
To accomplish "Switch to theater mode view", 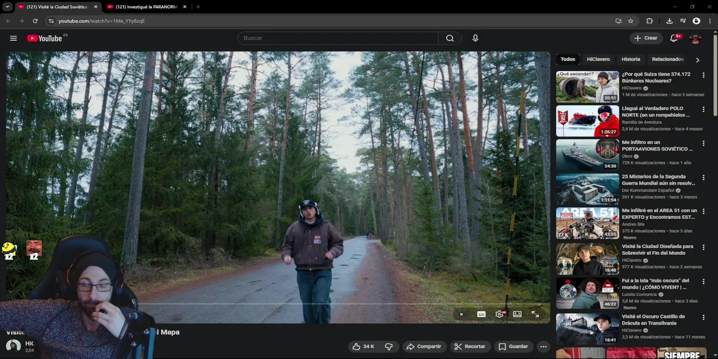I will click(517, 314).
